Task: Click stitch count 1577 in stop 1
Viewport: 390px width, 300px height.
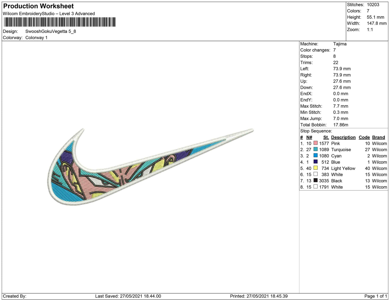Action: click(x=324, y=143)
